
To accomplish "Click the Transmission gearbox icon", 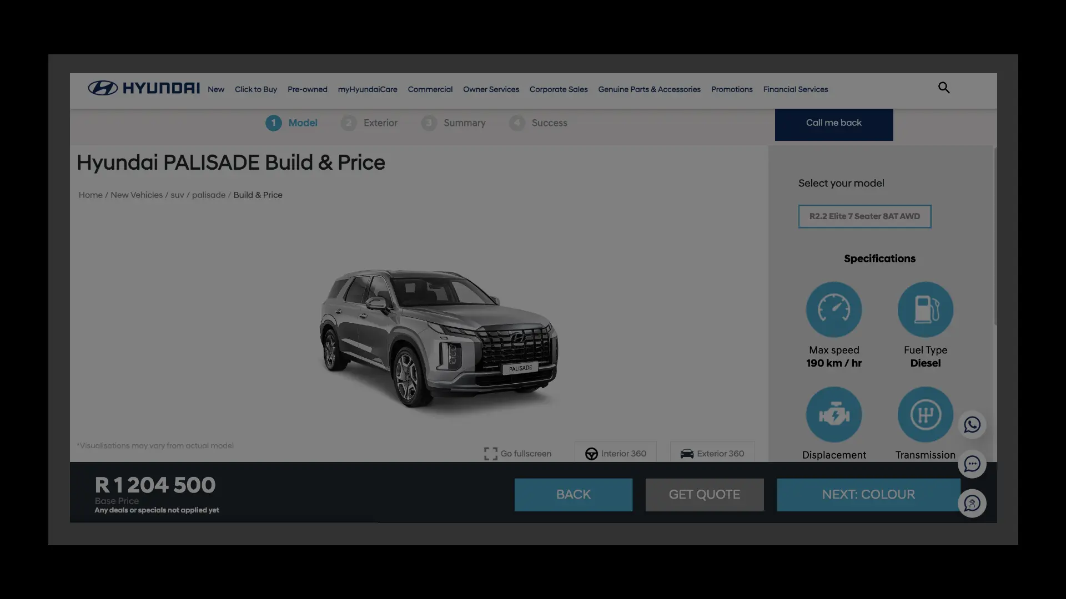I will (x=926, y=414).
